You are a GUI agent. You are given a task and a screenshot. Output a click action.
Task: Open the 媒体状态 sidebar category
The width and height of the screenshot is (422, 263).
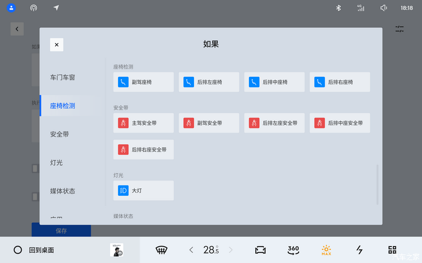(62, 191)
